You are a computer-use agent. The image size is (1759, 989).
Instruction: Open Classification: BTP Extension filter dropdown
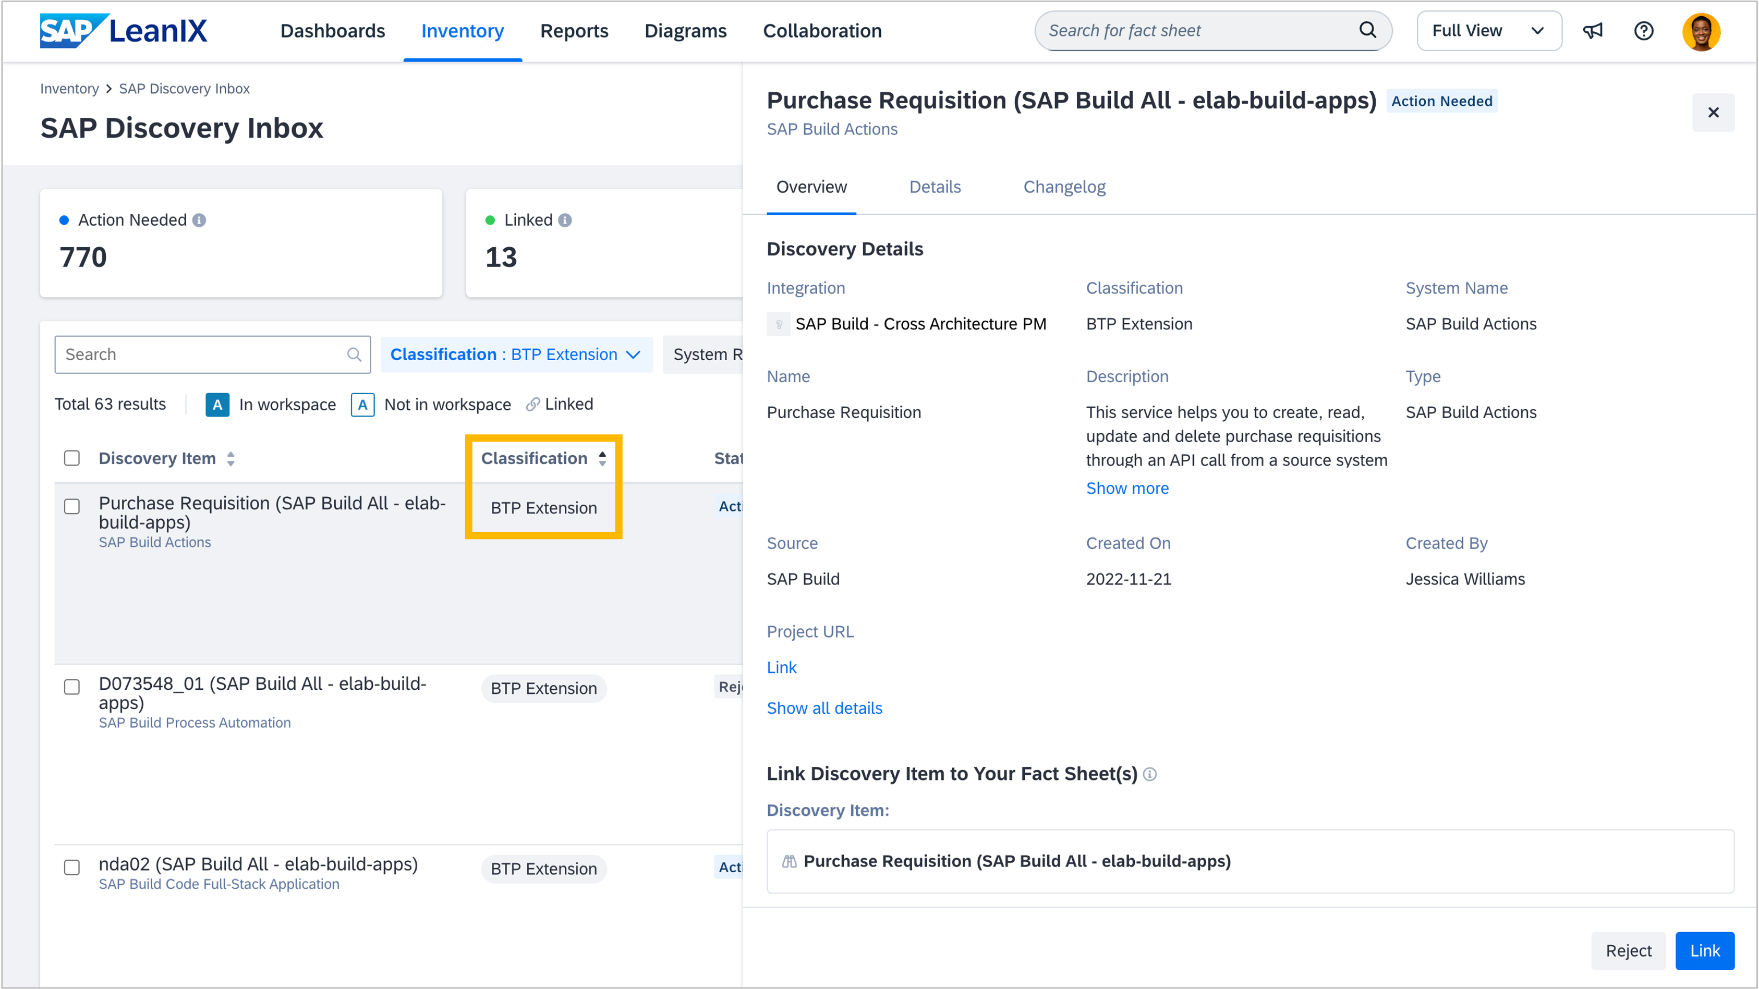(x=516, y=354)
